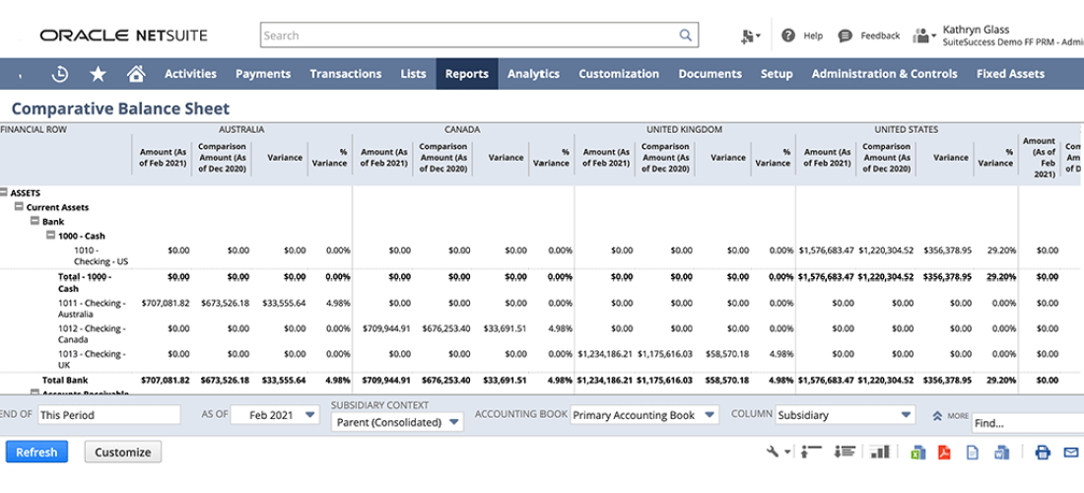Click the Refresh button
The image size is (1084, 493).
[x=37, y=452]
